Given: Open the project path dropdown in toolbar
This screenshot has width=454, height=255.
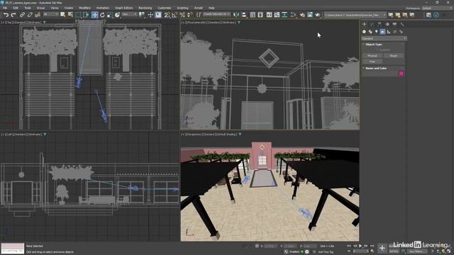Looking at the screenshot, I should 355,15.
